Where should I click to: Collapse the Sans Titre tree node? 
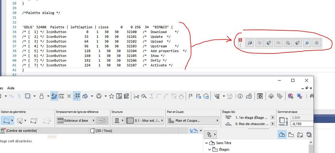206,143
